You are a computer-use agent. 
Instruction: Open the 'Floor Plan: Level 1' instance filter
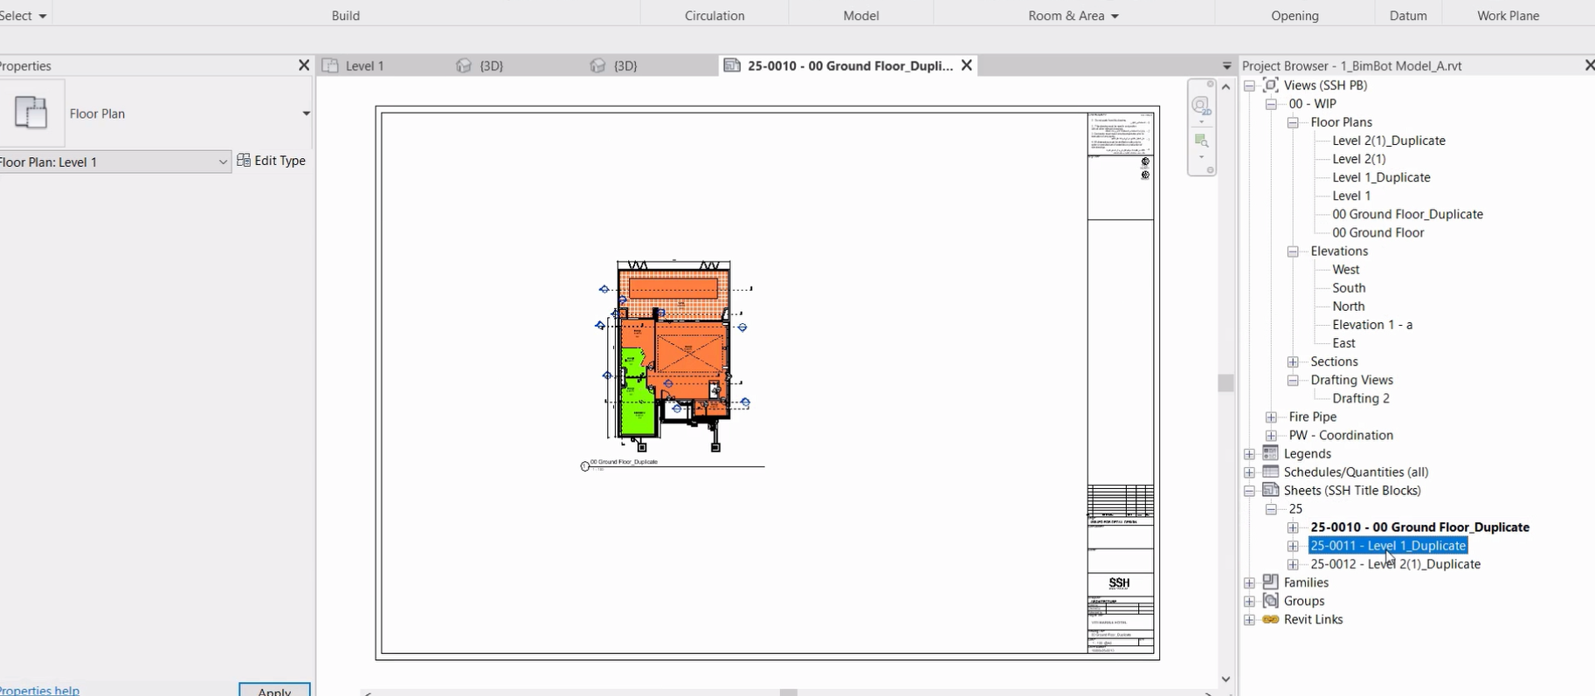(x=114, y=162)
